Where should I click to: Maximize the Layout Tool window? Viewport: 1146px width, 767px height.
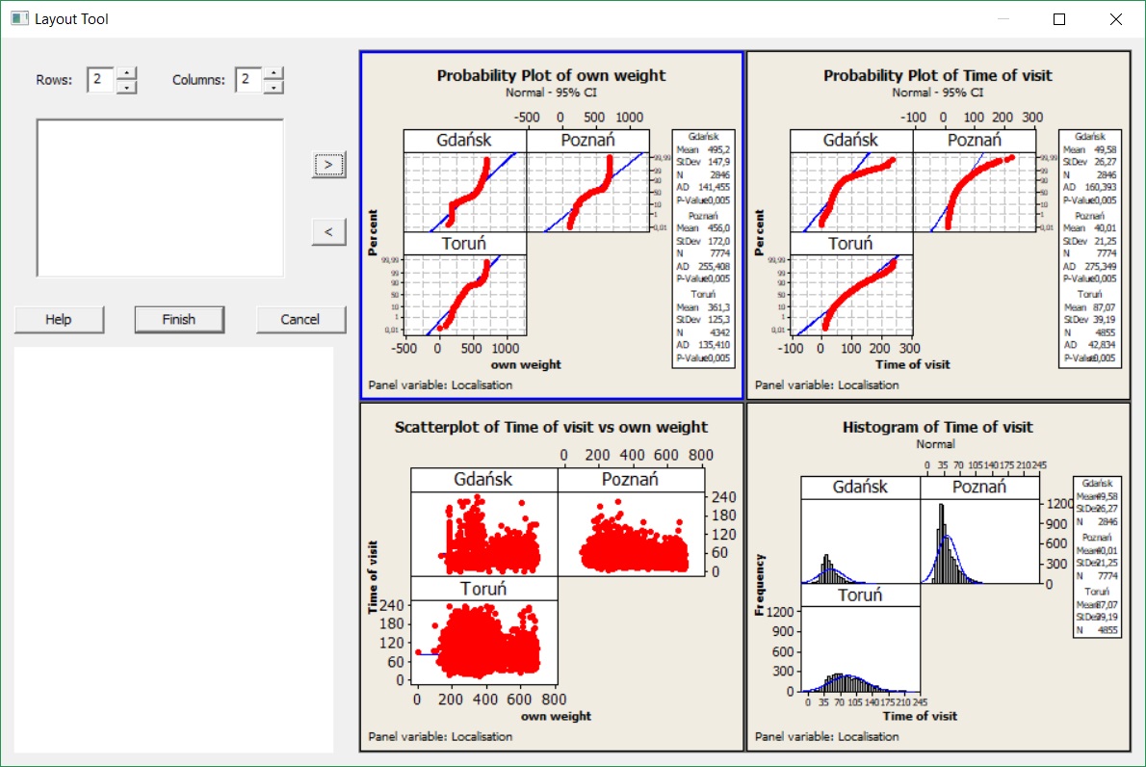[x=1059, y=19]
